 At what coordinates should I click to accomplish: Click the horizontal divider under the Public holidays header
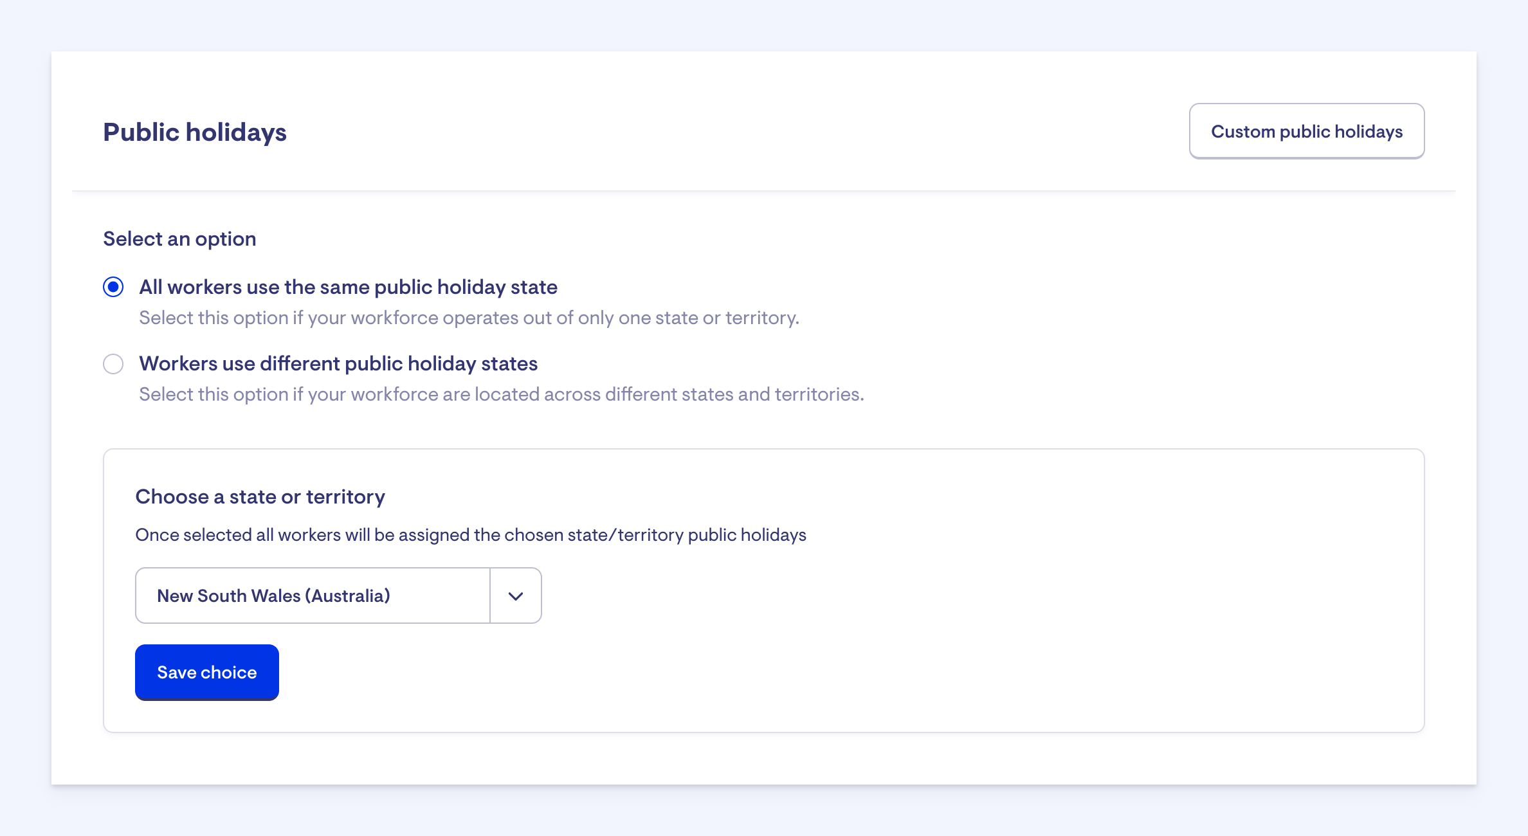pyautogui.click(x=763, y=190)
